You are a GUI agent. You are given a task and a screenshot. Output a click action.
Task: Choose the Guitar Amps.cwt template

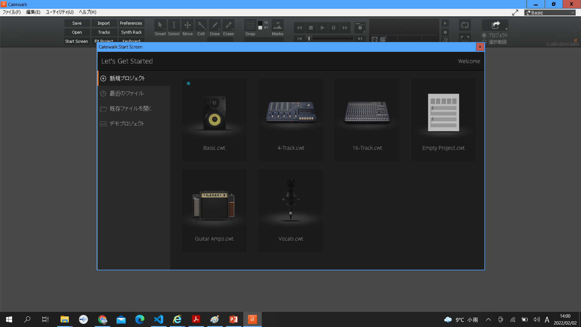214,211
